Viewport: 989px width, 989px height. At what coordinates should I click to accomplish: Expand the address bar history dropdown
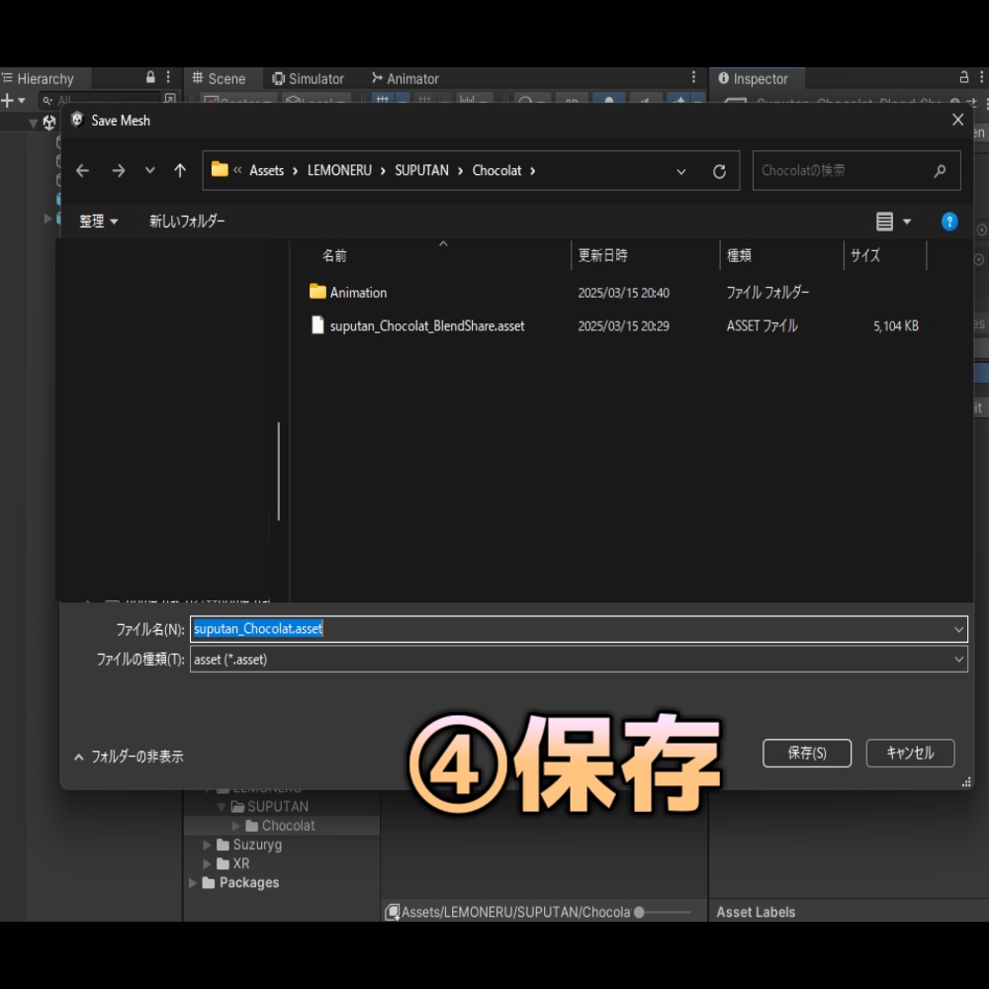pos(681,171)
